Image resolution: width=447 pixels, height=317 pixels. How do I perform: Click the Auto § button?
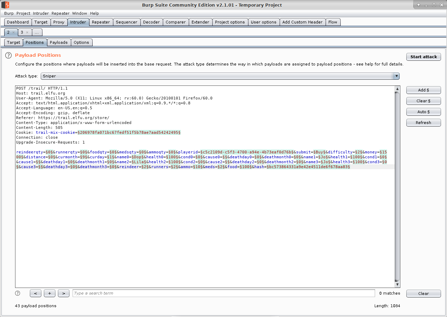point(423,112)
